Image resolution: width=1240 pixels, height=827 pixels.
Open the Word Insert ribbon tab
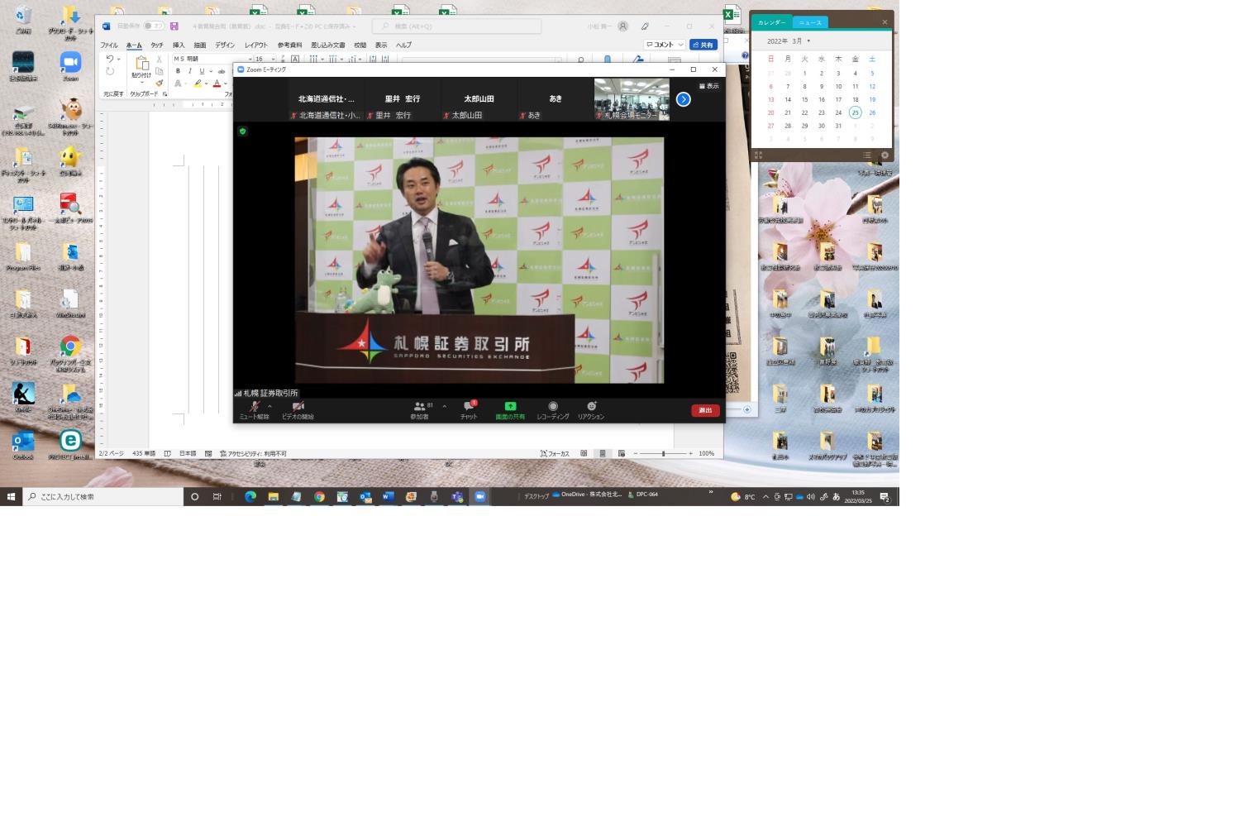pyautogui.click(x=179, y=45)
